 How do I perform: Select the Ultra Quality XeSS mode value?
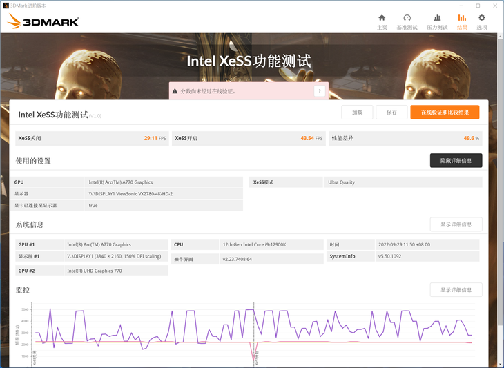coord(341,182)
